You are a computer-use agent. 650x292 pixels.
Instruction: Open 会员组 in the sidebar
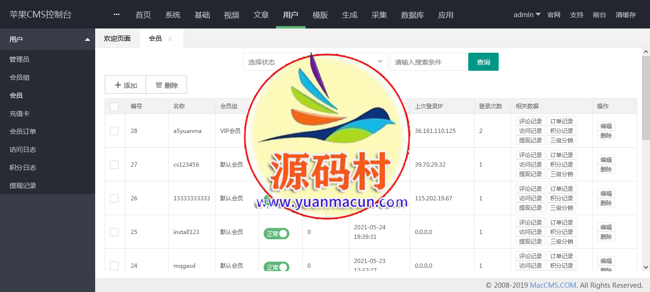tap(20, 77)
